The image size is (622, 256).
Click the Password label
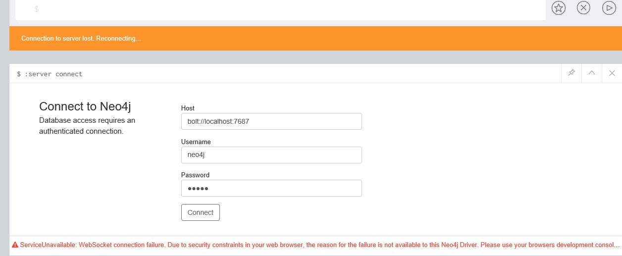click(x=195, y=175)
